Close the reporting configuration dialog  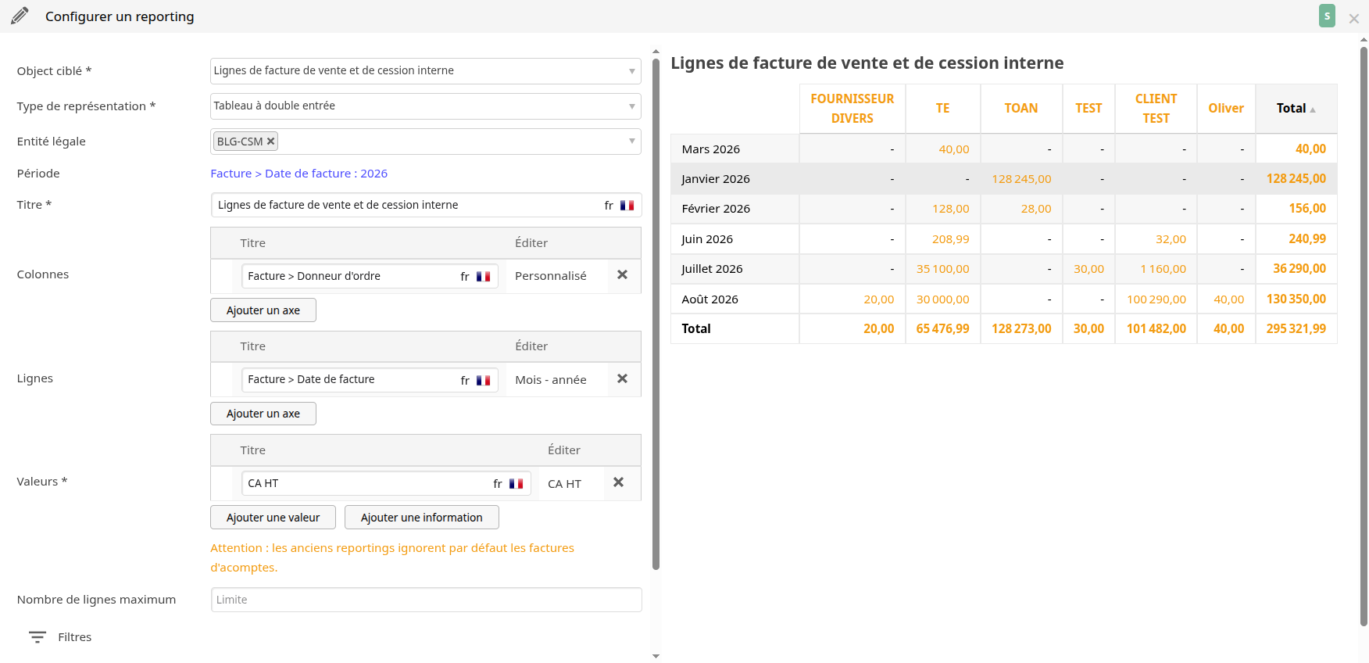pos(1354,19)
